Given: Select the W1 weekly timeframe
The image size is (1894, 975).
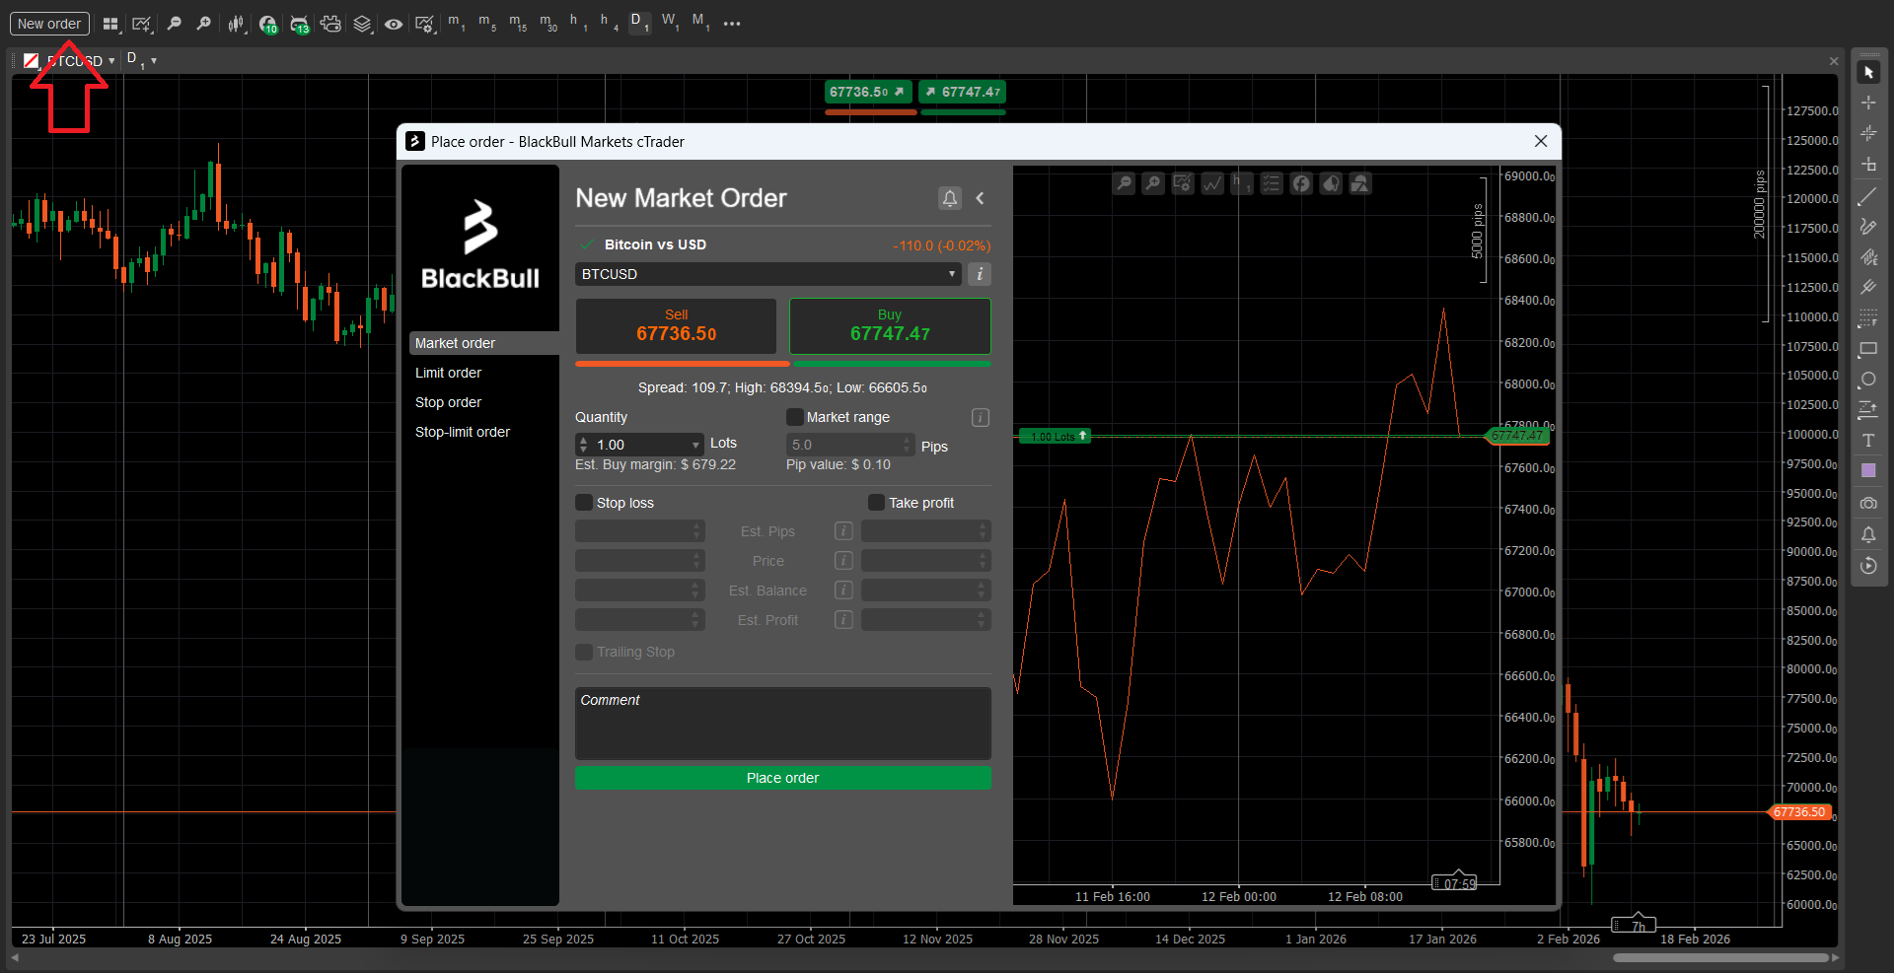Looking at the screenshot, I should pos(670,22).
